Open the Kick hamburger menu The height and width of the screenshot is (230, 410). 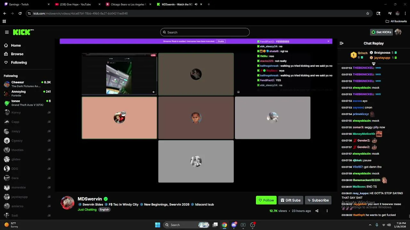(7, 32)
